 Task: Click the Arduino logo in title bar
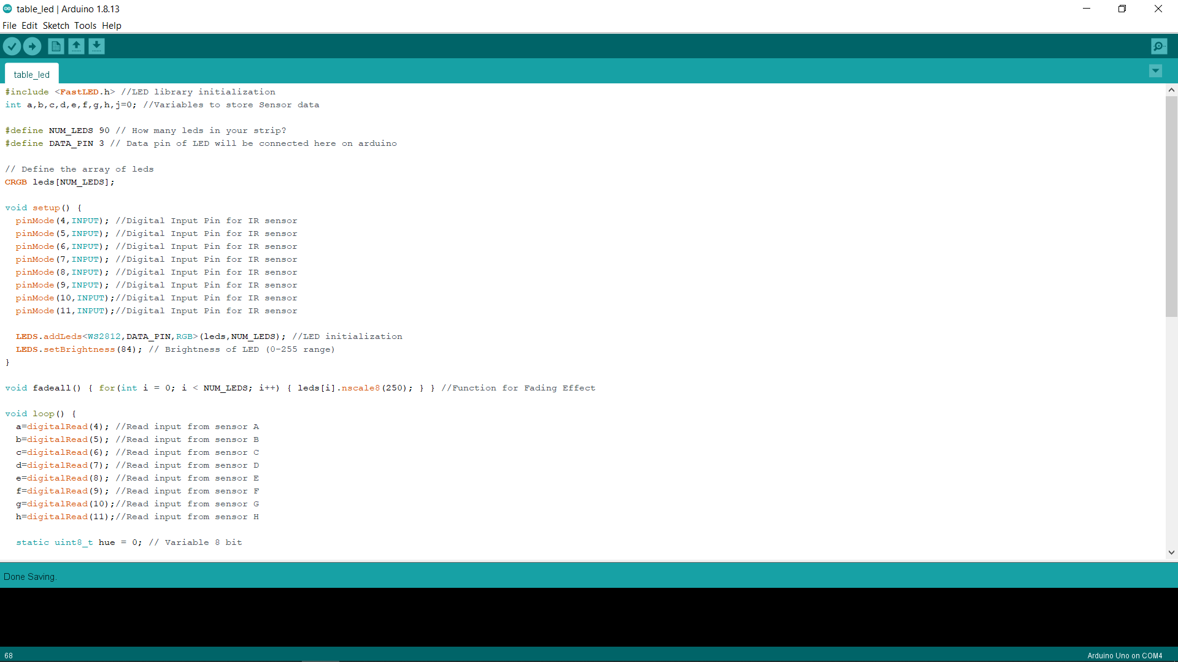7,9
